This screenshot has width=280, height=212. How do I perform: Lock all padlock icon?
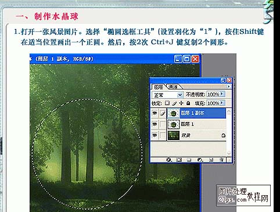(x=188, y=103)
